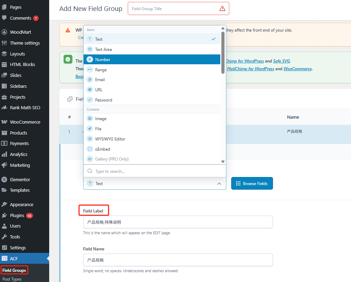Click the ACF table icon
The width and height of the screenshot is (351, 282).
(x=5, y=258)
